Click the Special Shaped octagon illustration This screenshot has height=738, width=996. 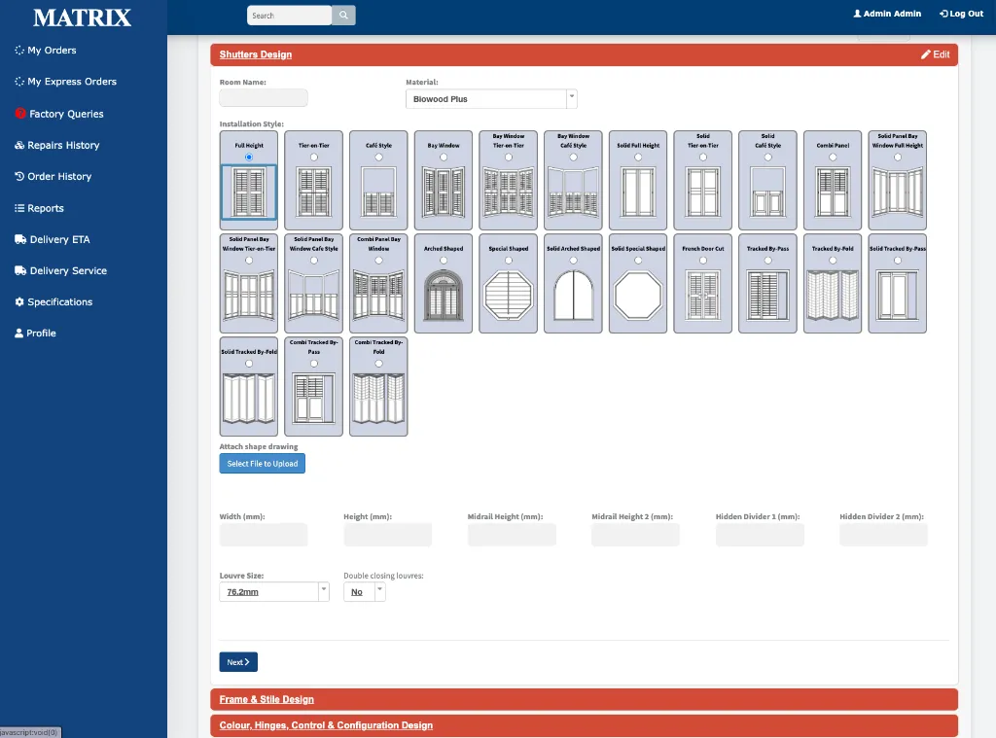508,296
